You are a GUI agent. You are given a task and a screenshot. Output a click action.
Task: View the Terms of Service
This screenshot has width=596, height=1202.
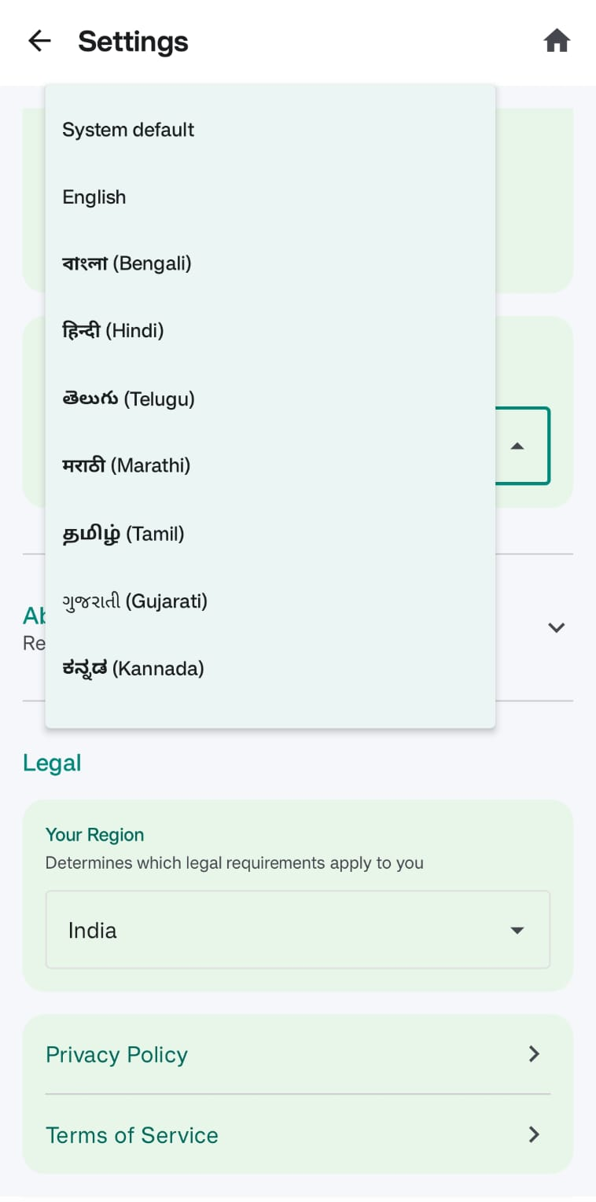coord(131,1134)
